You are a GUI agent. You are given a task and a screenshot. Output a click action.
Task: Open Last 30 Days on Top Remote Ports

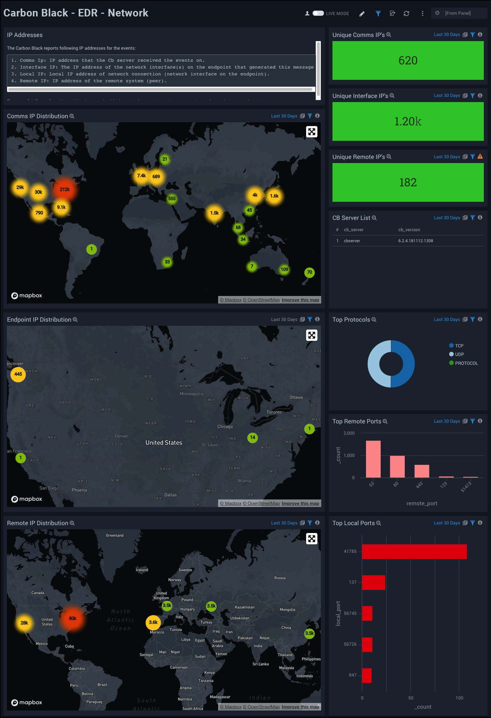pos(446,421)
